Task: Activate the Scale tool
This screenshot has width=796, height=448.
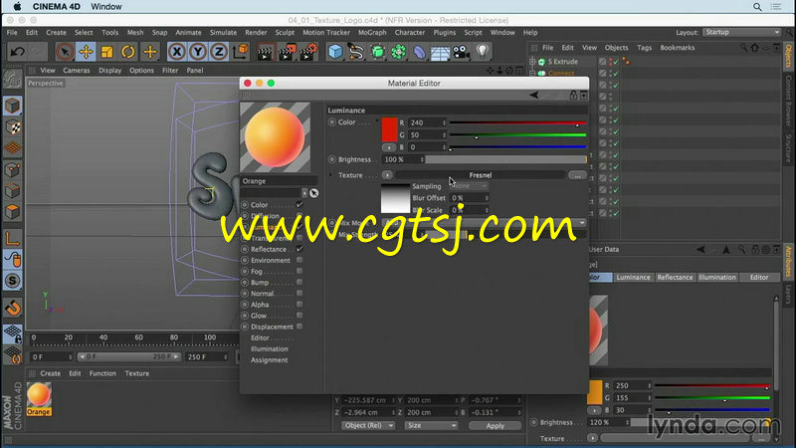Action: (107, 52)
